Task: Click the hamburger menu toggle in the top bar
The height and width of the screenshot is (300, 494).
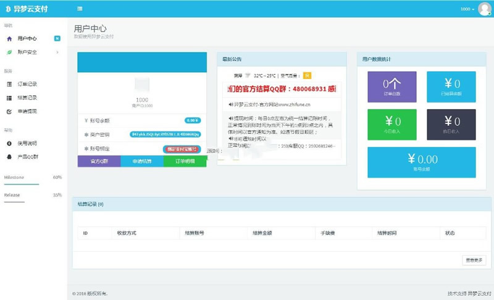Action: [80, 9]
